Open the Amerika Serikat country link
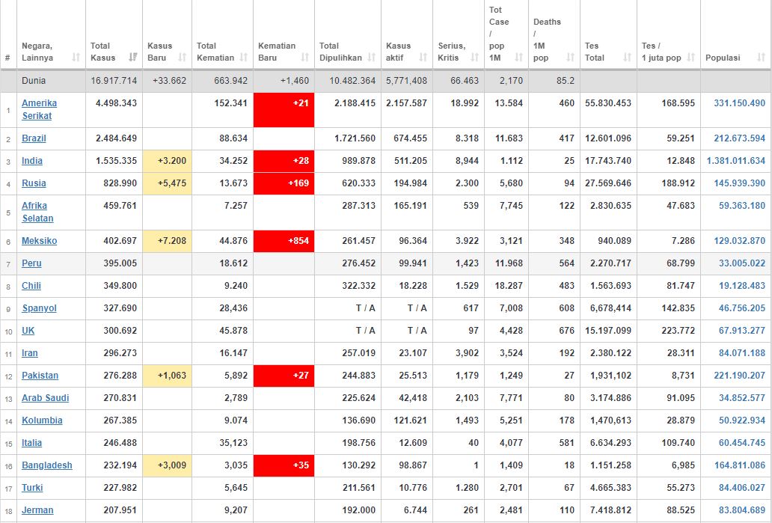Image resolution: width=772 pixels, height=523 pixels. pos(40,109)
